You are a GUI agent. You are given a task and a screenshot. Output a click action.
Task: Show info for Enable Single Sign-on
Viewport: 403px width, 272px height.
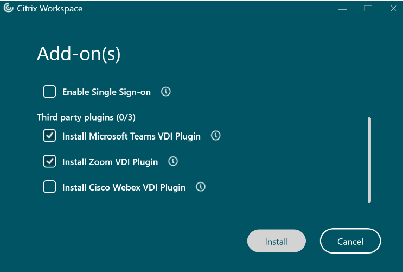click(x=166, y=92)
